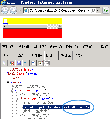Toggle the word wrap toolbar icon

(47, 63)
